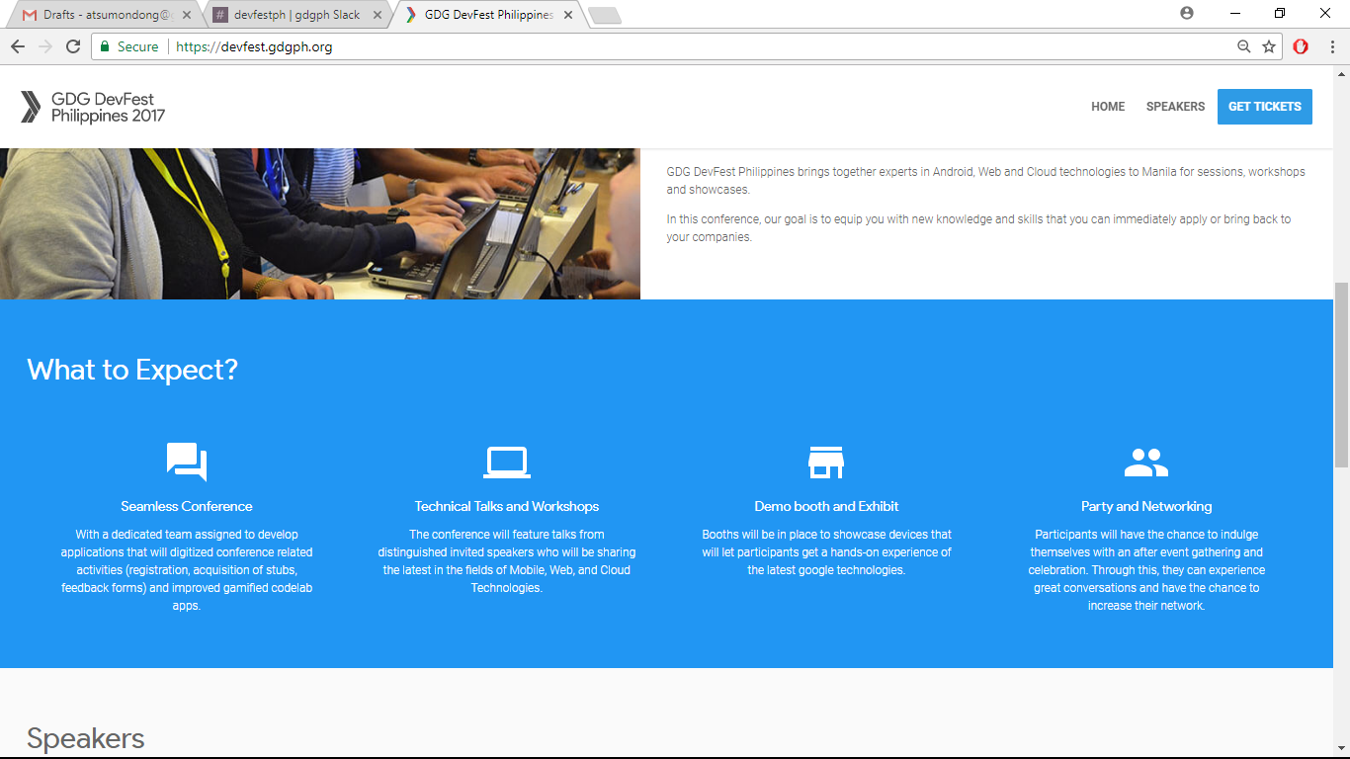
Task: Click the attendees typing on laptops photo
Action: click(x=320, y=223)
